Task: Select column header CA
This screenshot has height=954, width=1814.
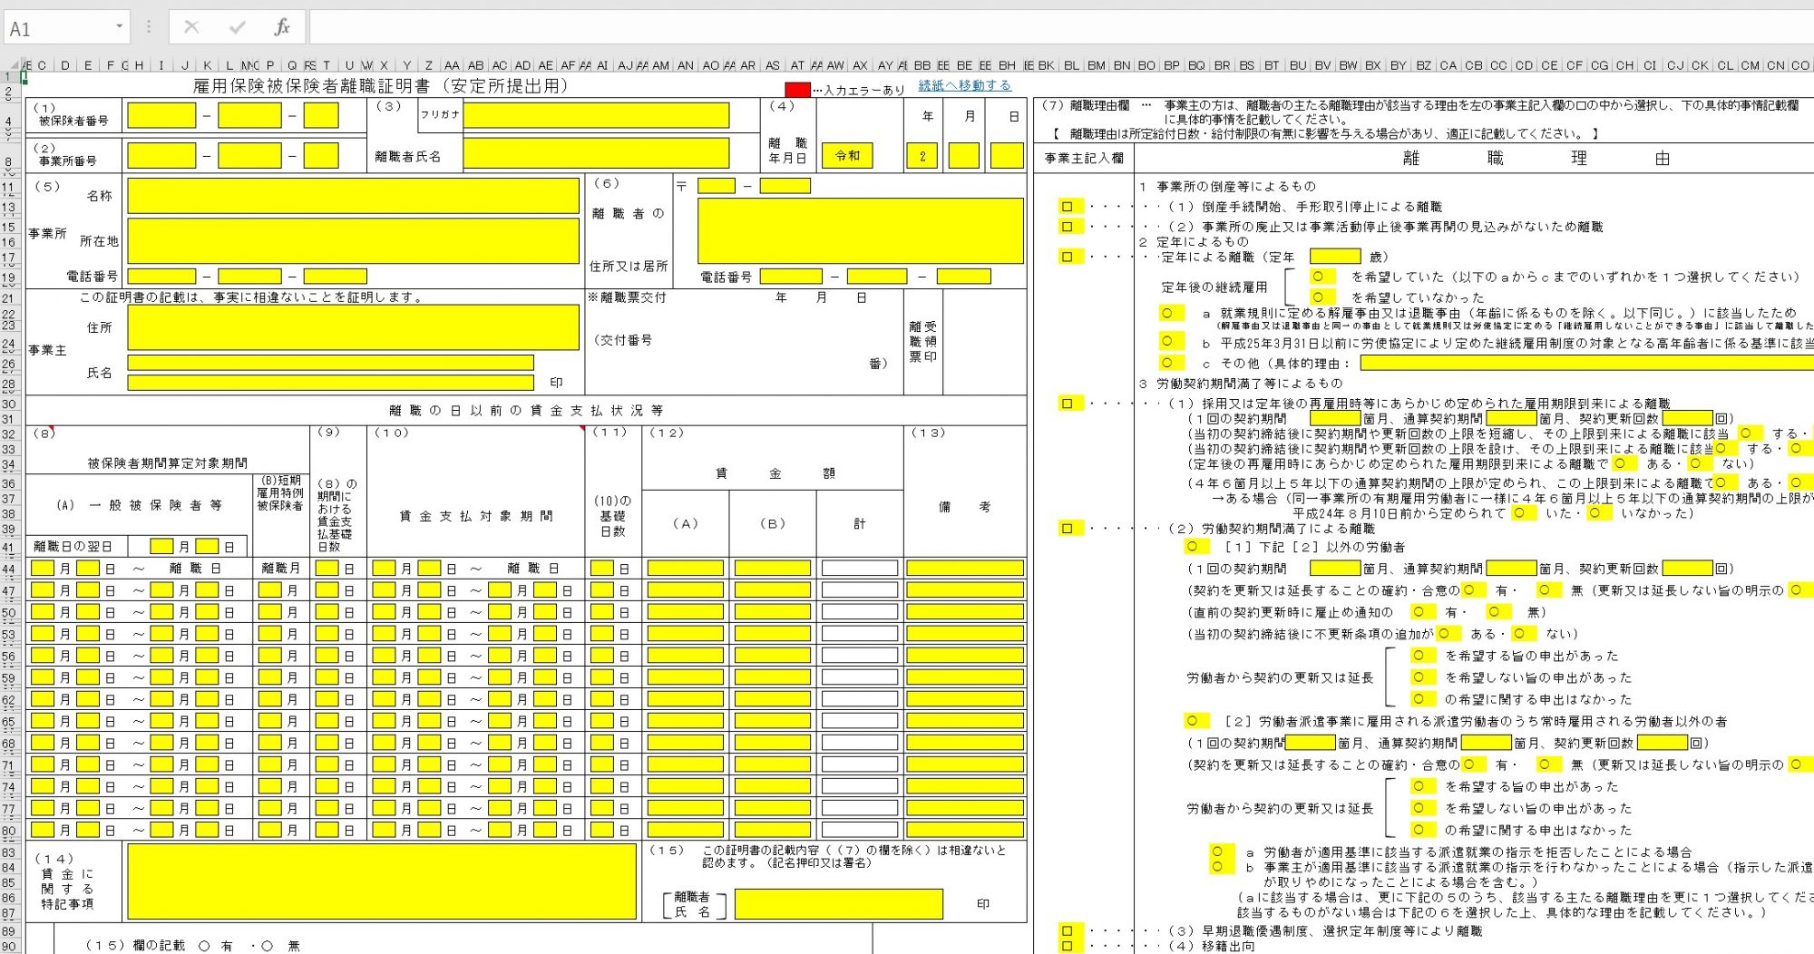Action: point(1448,65)
